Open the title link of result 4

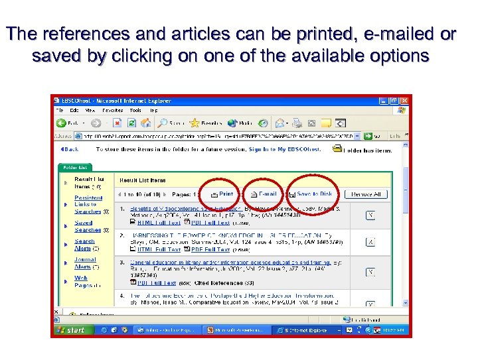pyautogui.click(x=232, y=296)
